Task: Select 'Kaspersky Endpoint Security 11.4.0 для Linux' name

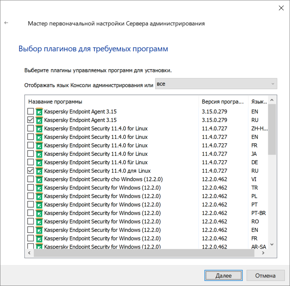Action: 97,171
